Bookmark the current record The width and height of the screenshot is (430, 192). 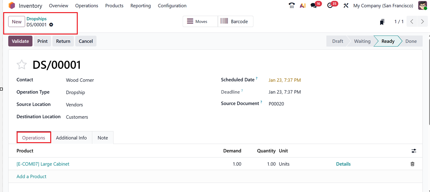coord(382,21)
